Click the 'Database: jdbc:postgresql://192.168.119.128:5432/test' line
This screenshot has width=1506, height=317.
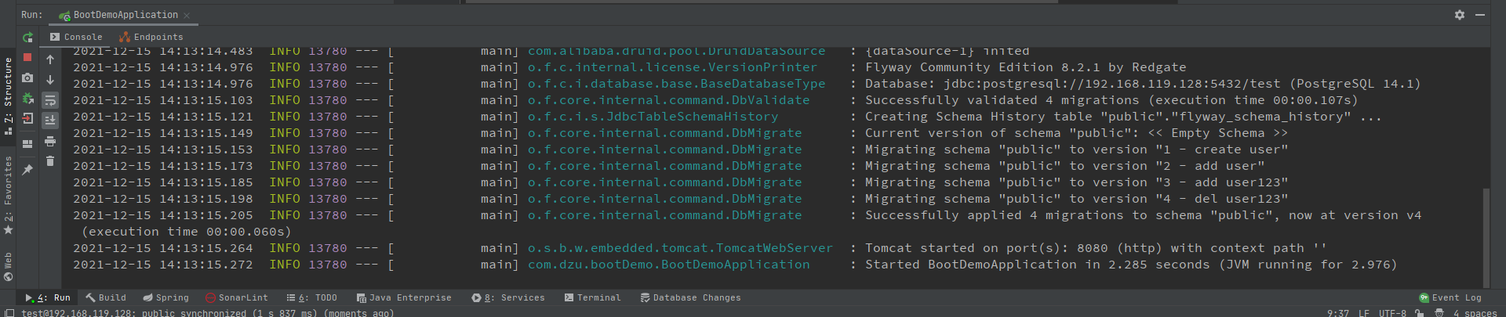1143,84
